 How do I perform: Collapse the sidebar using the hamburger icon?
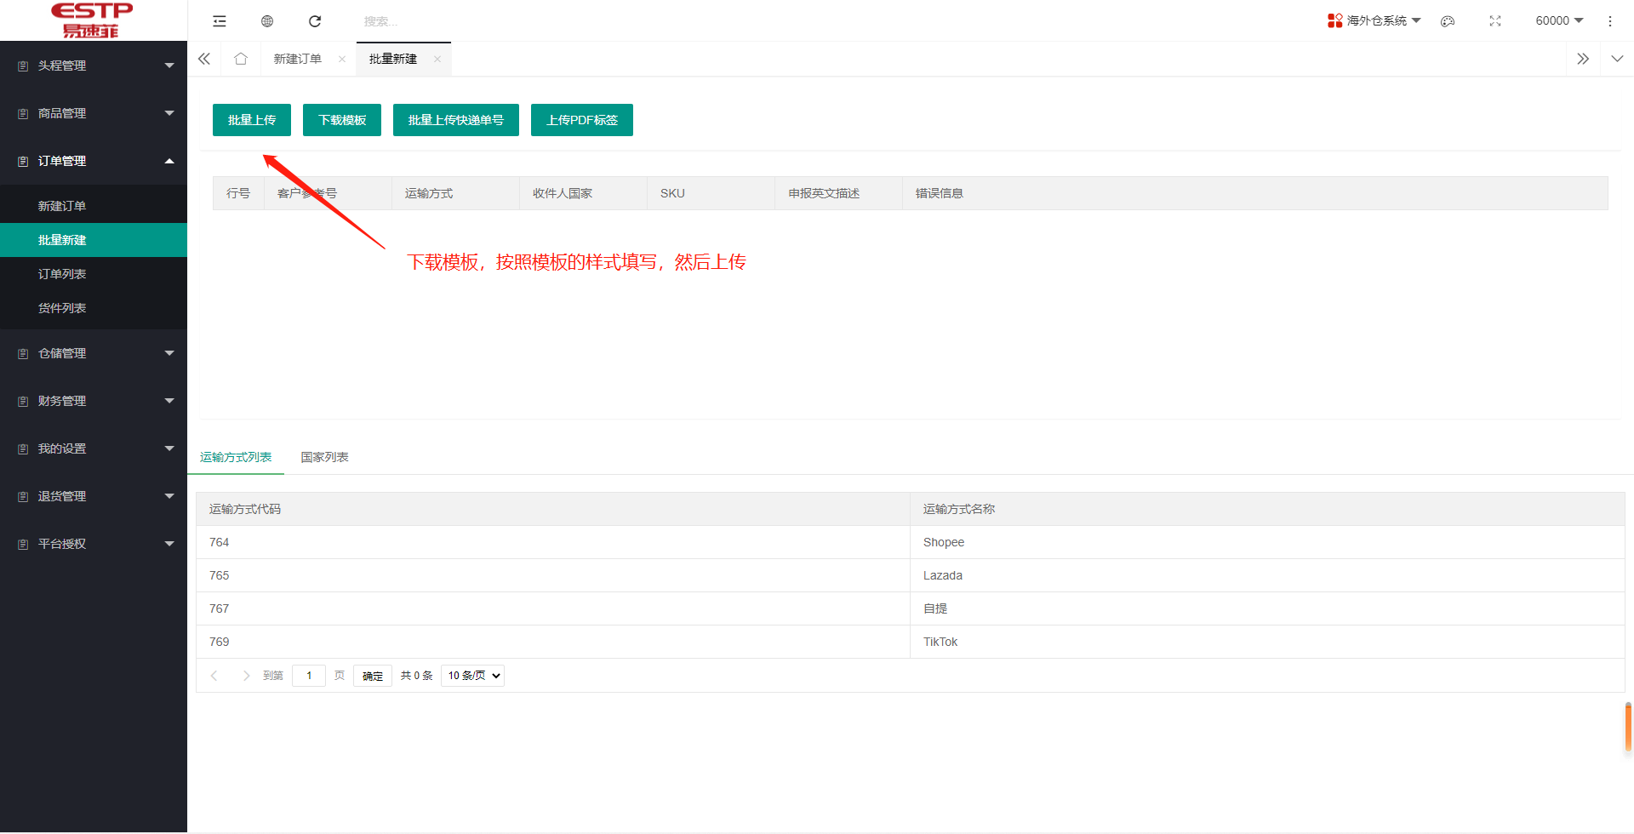[220, 20]
